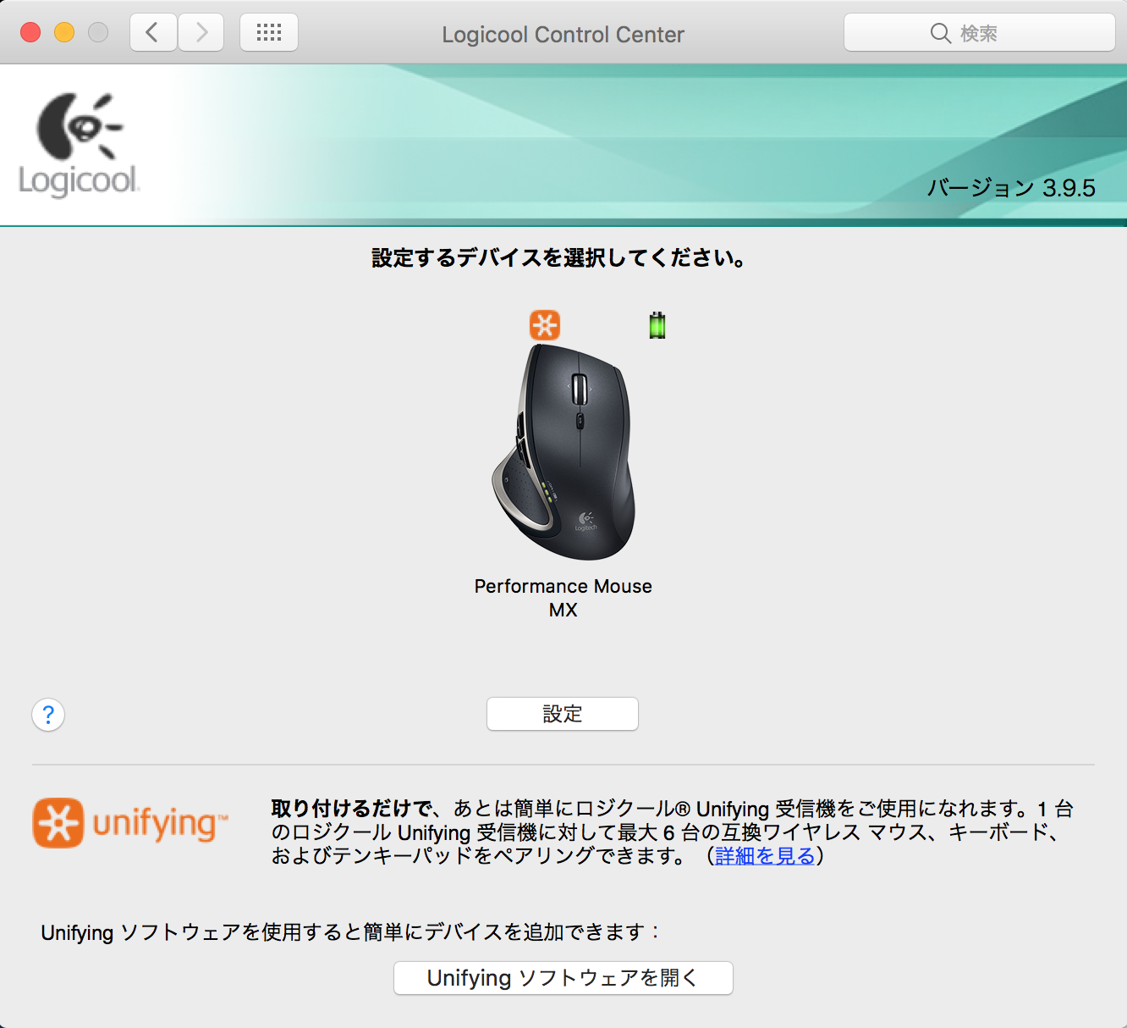Click the バージョン 3.9.5 text
Image resolution: width=1127 pixels, height=1028 pixels.
[1011, 188]
